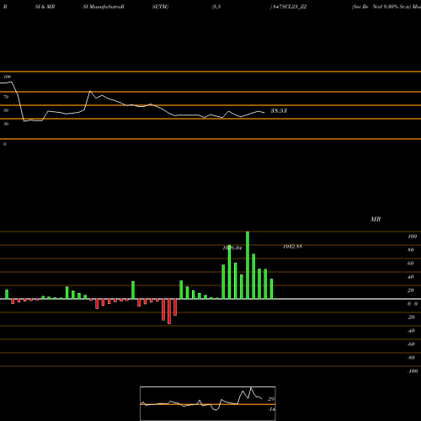
Task: Select the 'SI(TM)' header label
Action: [x=160, y=7]
